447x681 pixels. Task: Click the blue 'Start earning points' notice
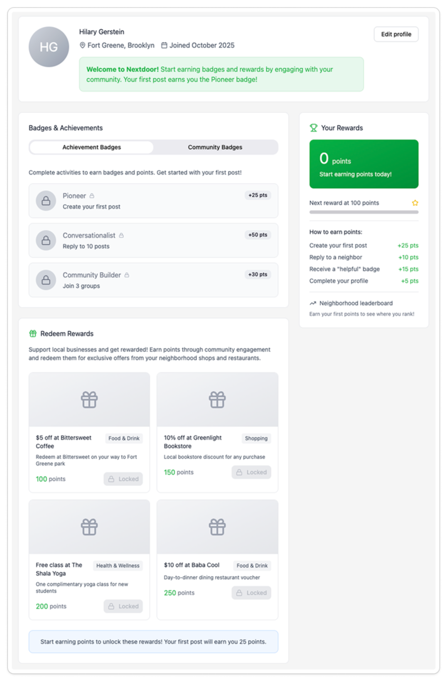(x=154, y=642)
